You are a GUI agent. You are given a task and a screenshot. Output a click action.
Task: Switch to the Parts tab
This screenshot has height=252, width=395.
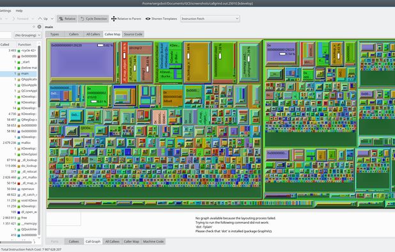55,241
